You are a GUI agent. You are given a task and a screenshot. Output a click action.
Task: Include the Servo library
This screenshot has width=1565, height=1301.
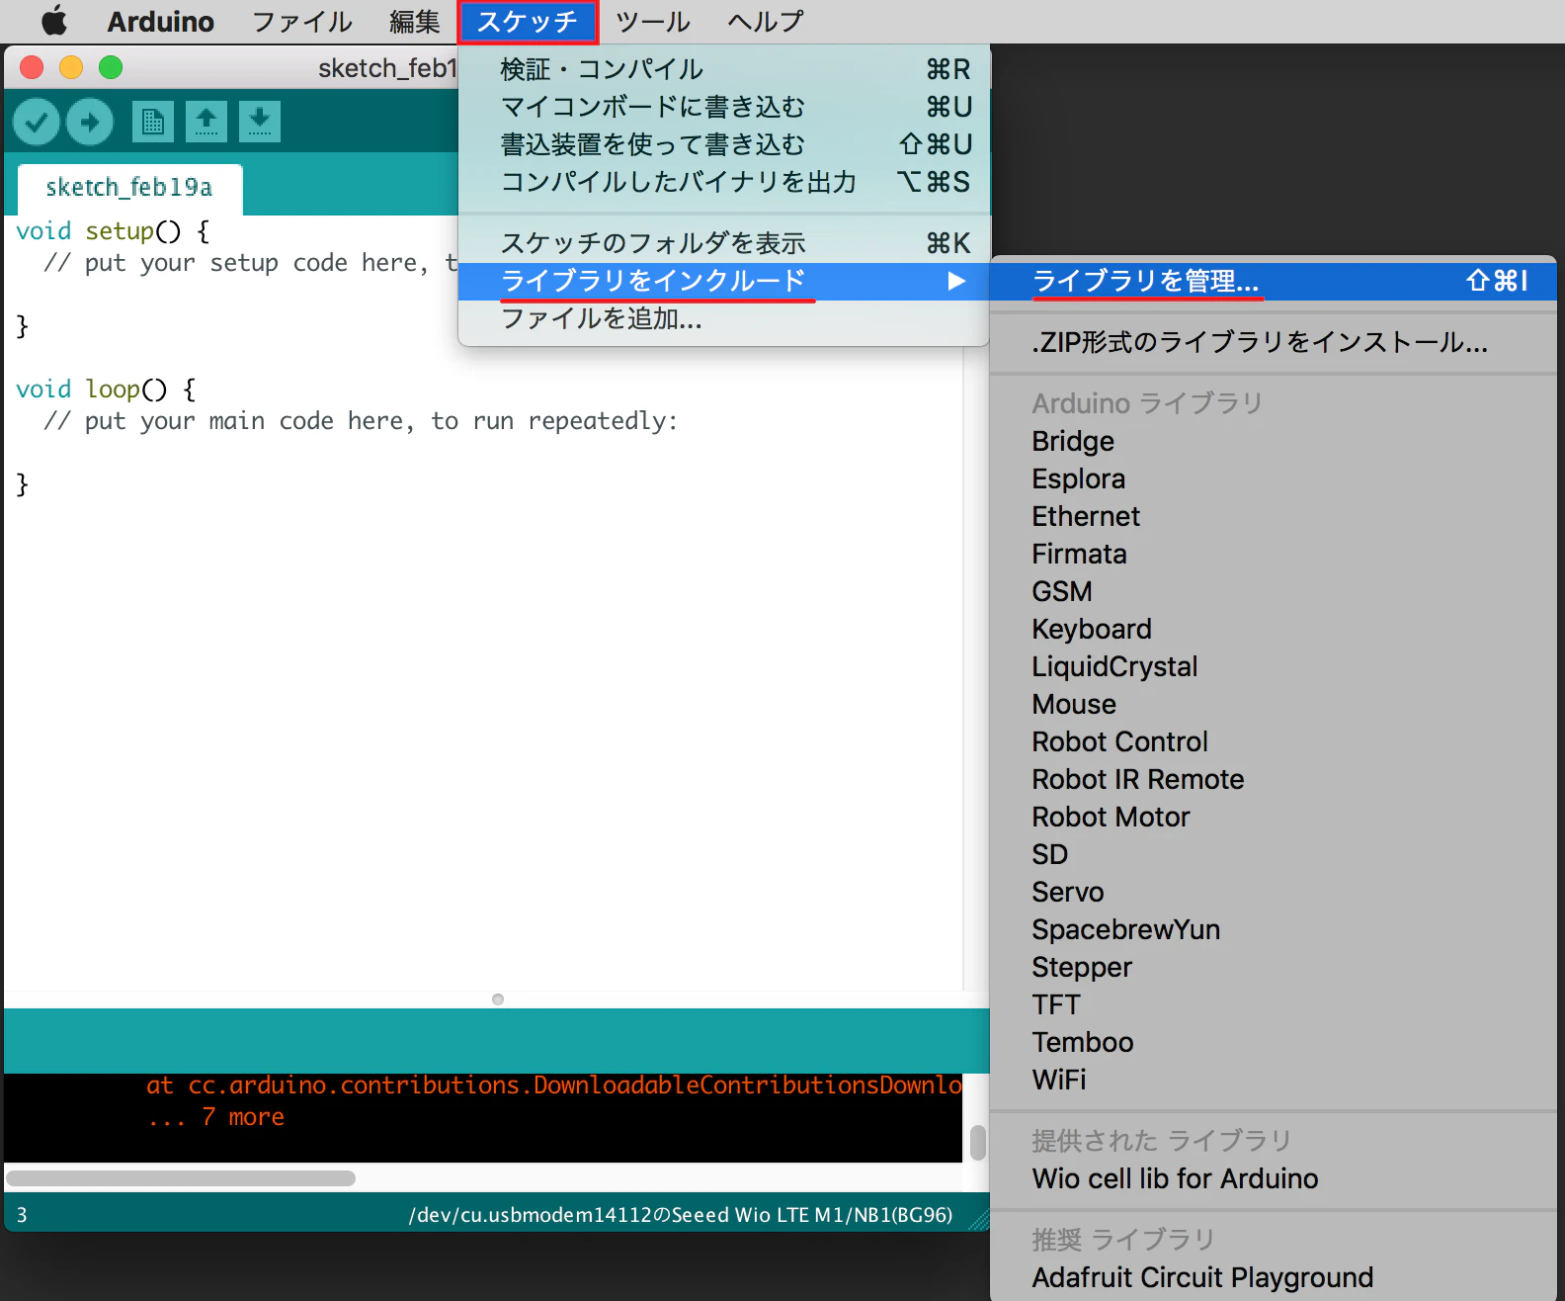coord(1274,892)
